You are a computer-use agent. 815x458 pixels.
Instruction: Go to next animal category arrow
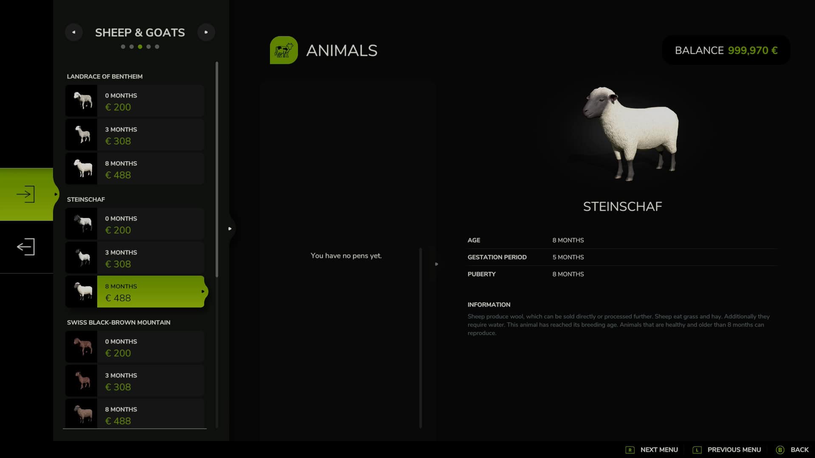(x=206, y=32)
